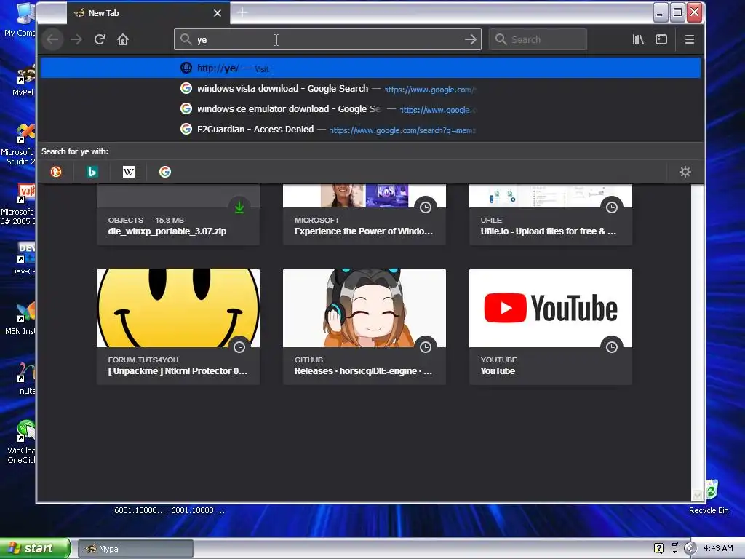Search ye with Wikipedia icon
The height and width of the screenshot is (559, 745).
(x=129, y=172)
